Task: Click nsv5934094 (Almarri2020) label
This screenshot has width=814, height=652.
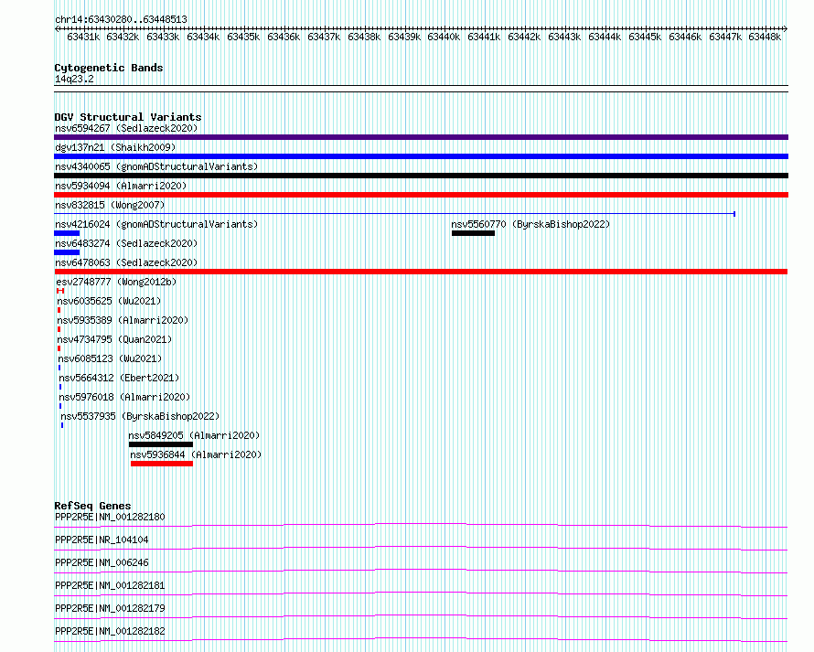Action: pyautogui.click(x=121, y=186)
